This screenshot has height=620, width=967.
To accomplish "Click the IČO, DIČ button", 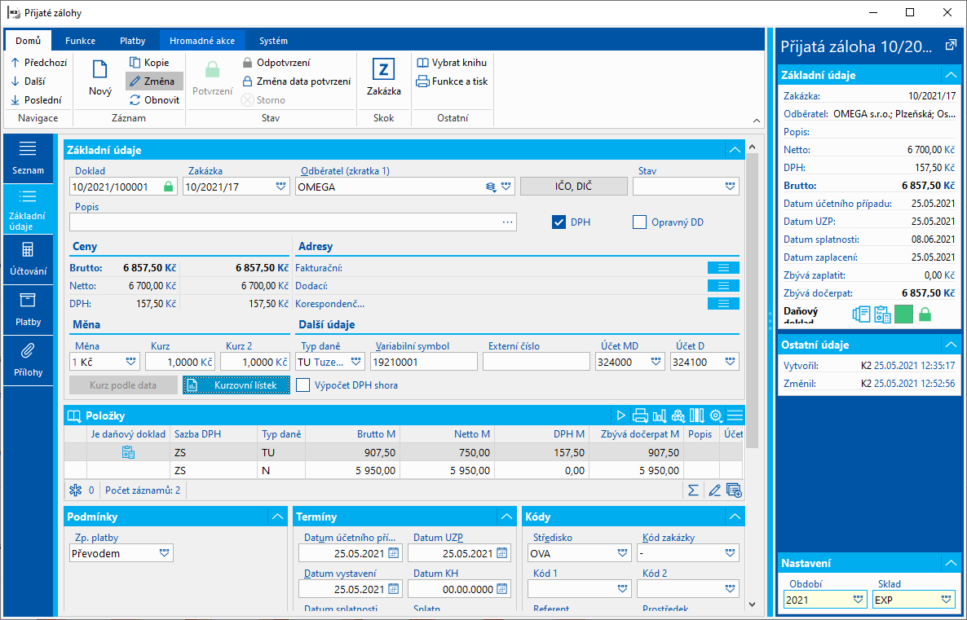I will point(573,187).
